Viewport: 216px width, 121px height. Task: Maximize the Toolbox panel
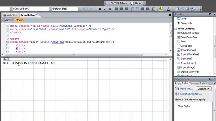(210, 14)
